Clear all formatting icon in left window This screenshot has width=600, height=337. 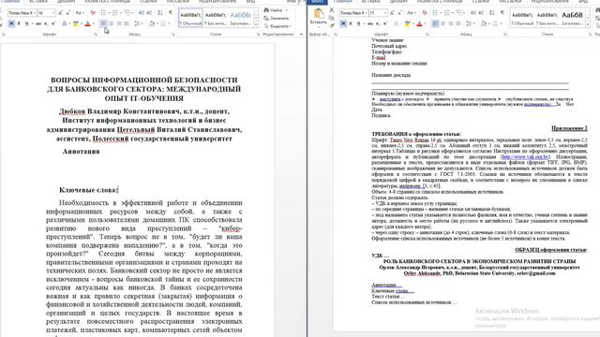(x=93, y=13)
